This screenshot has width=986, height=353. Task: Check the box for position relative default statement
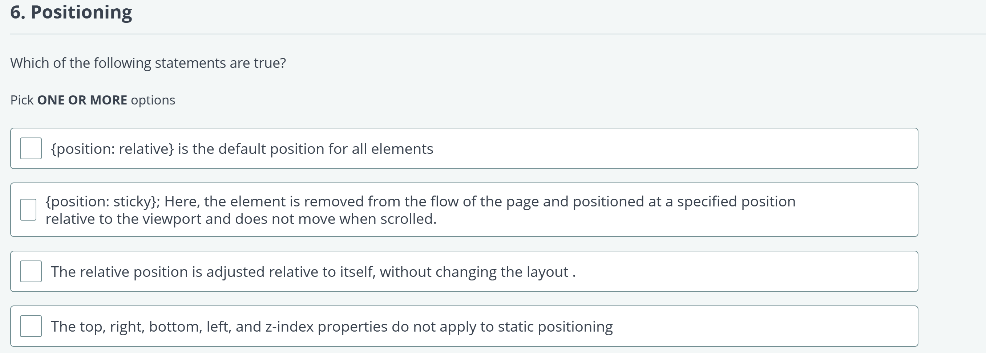31,148
